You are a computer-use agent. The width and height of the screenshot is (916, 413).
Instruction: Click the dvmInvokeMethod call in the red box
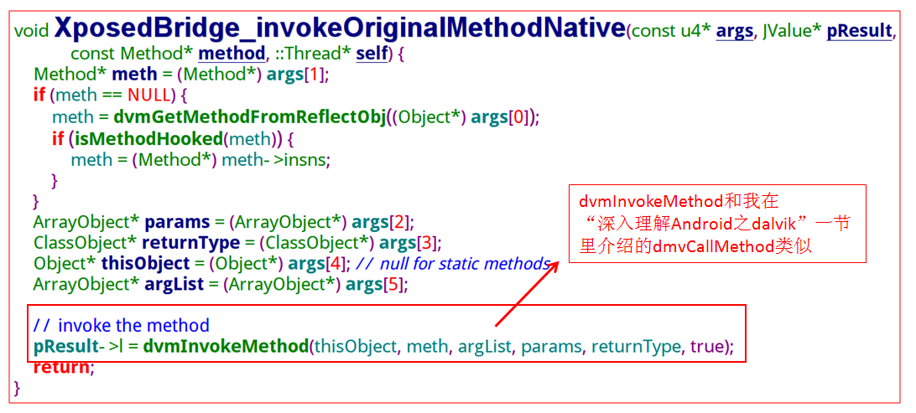(226, 347)
